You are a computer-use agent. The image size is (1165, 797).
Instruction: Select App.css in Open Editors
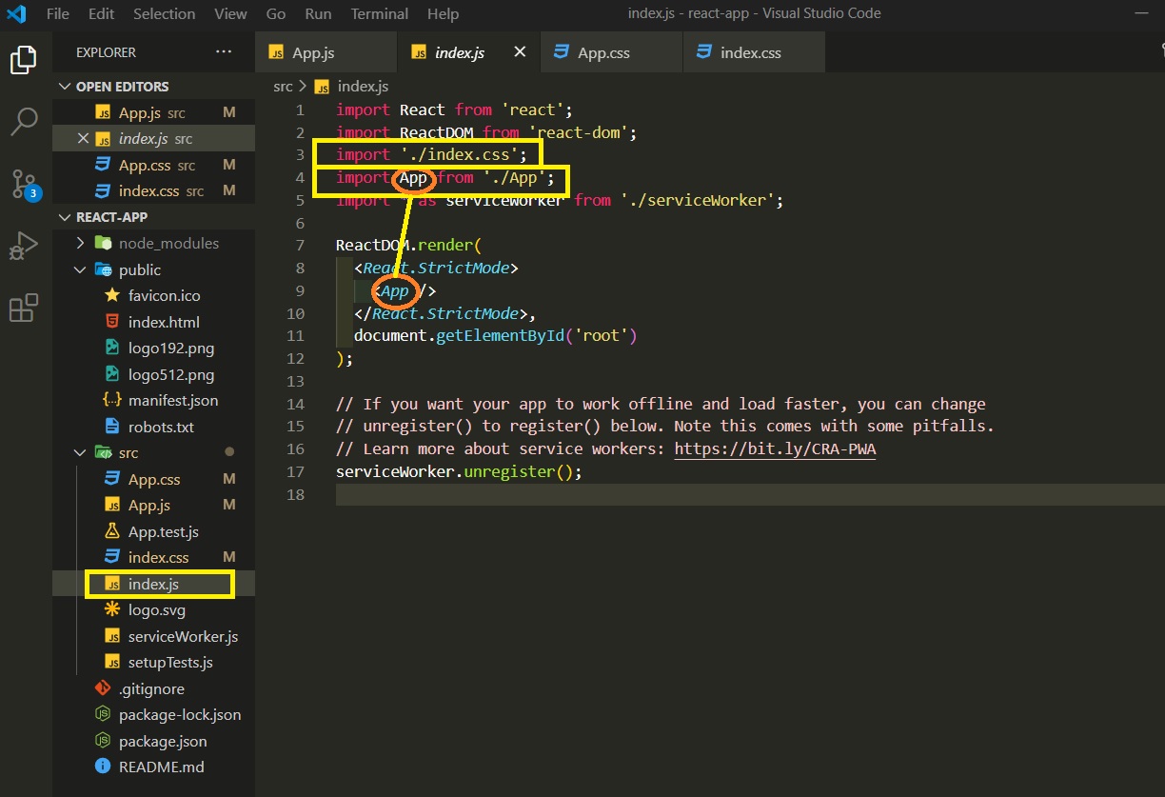point(152,165)
